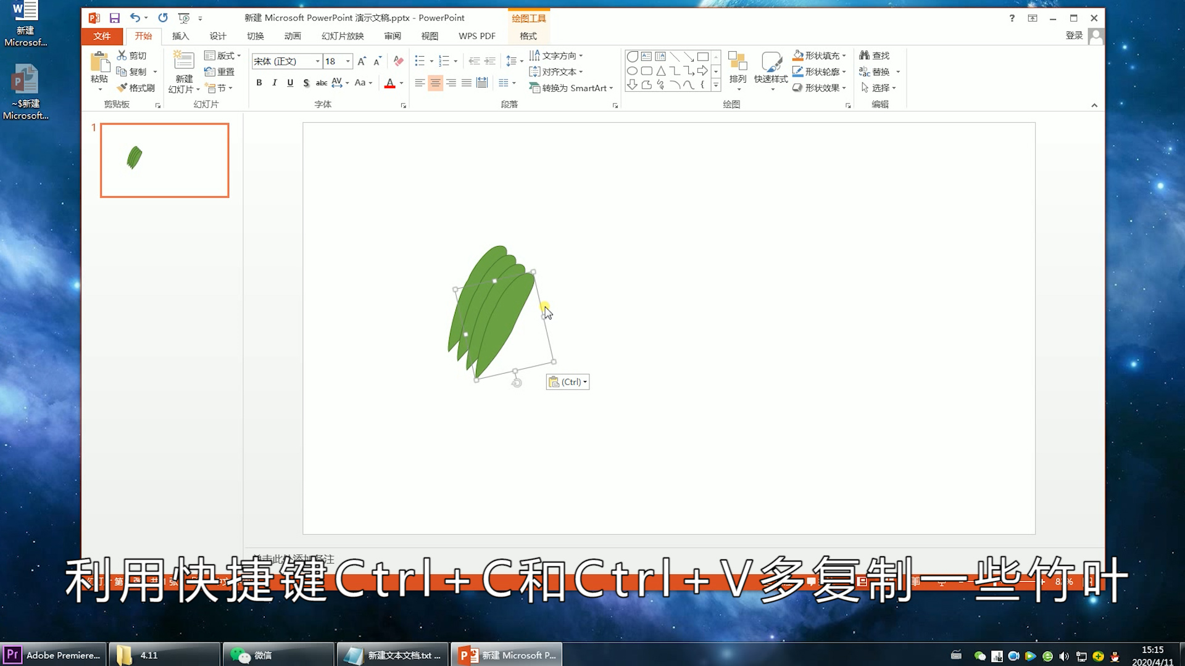Toggle center text alignment
The image size is (1185, 666).
(x=435, y=83)
